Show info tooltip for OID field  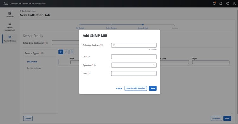(x=89, y=56)
